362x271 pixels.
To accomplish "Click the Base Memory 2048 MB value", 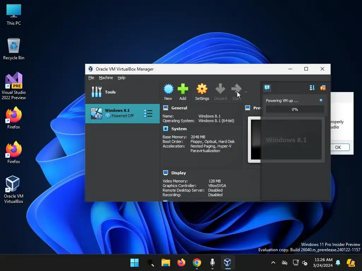I will point(198,137).
